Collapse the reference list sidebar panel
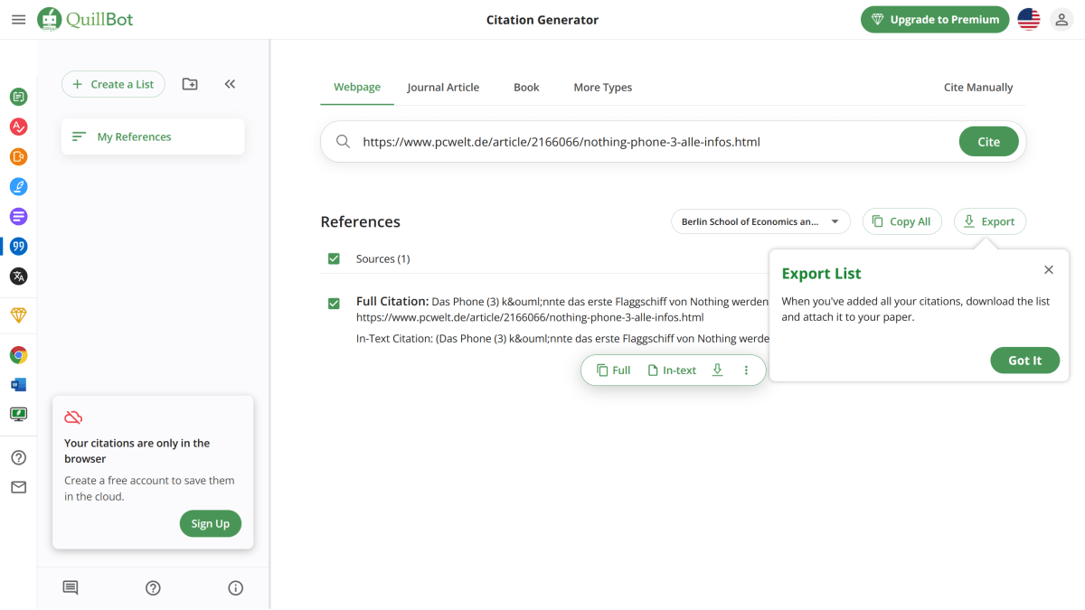Image resolution: width=1085 pixels, height=610 pixels. pos(230,84)
